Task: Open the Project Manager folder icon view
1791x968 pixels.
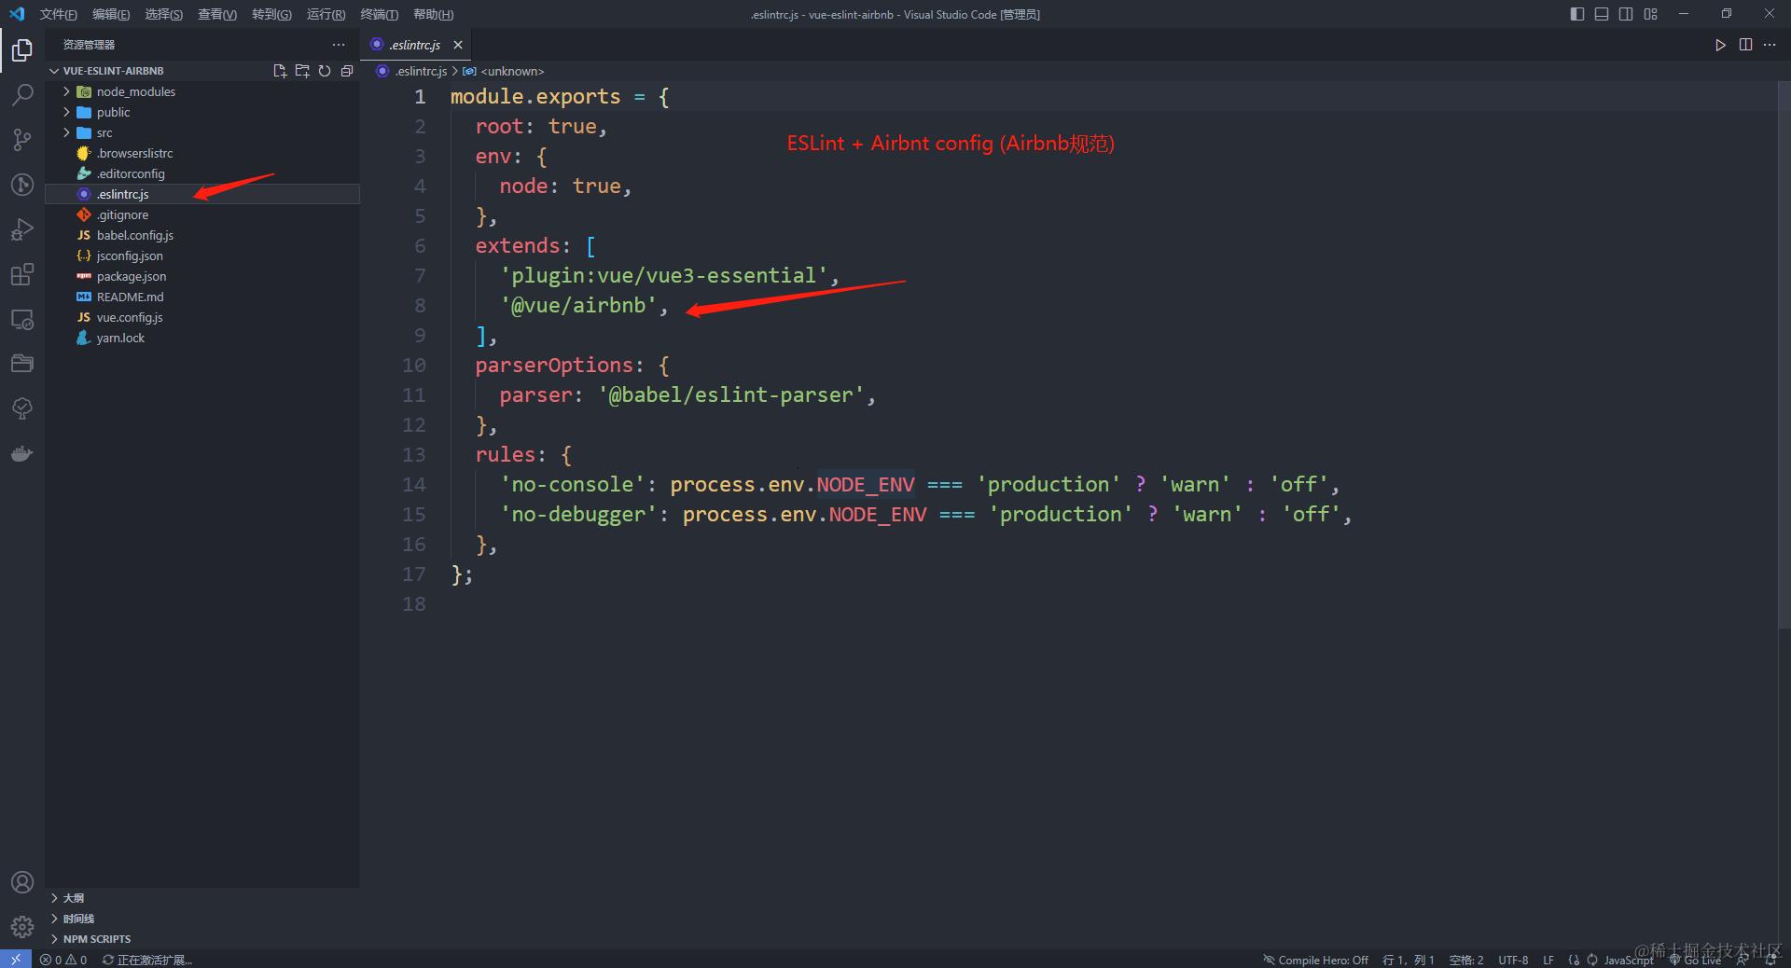Action: pyautogui.click(x=22, y=364)
